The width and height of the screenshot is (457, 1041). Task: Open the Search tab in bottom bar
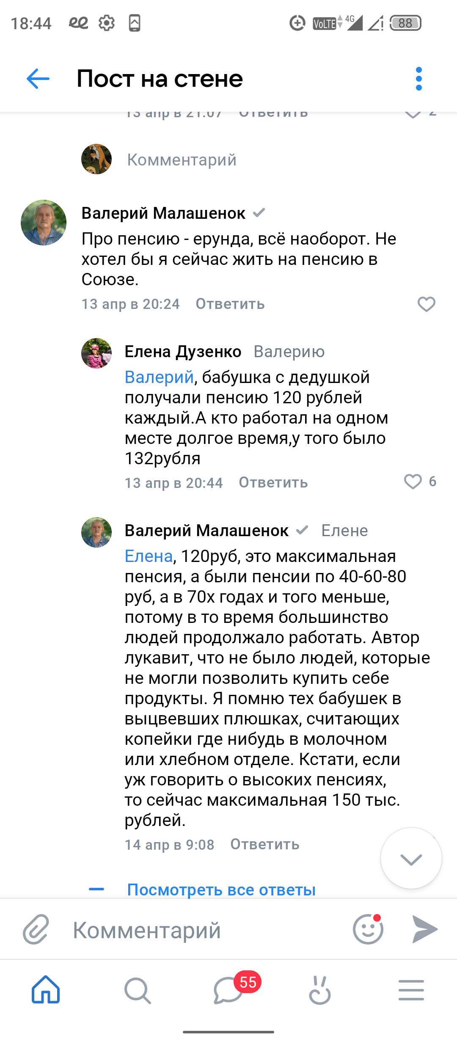coord(137,990)
